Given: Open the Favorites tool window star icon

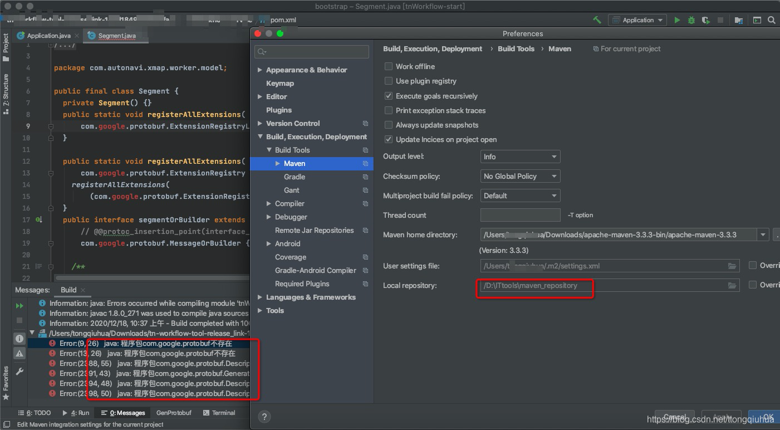Looking at the screenshot, I should pos(6,397).
